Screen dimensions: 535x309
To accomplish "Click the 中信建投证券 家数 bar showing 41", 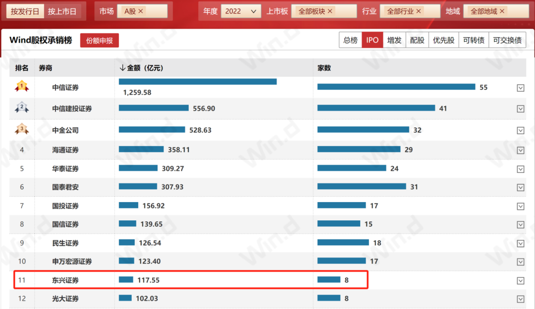I will click(376, 108).
